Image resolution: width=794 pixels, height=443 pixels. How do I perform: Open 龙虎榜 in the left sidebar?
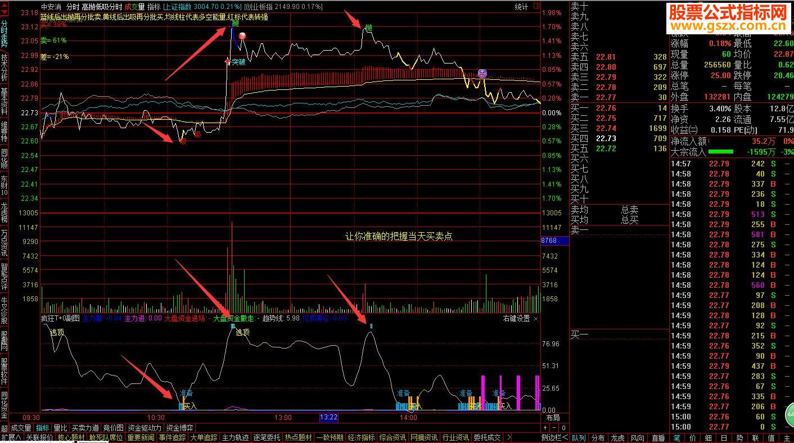(x=4, y=214)
